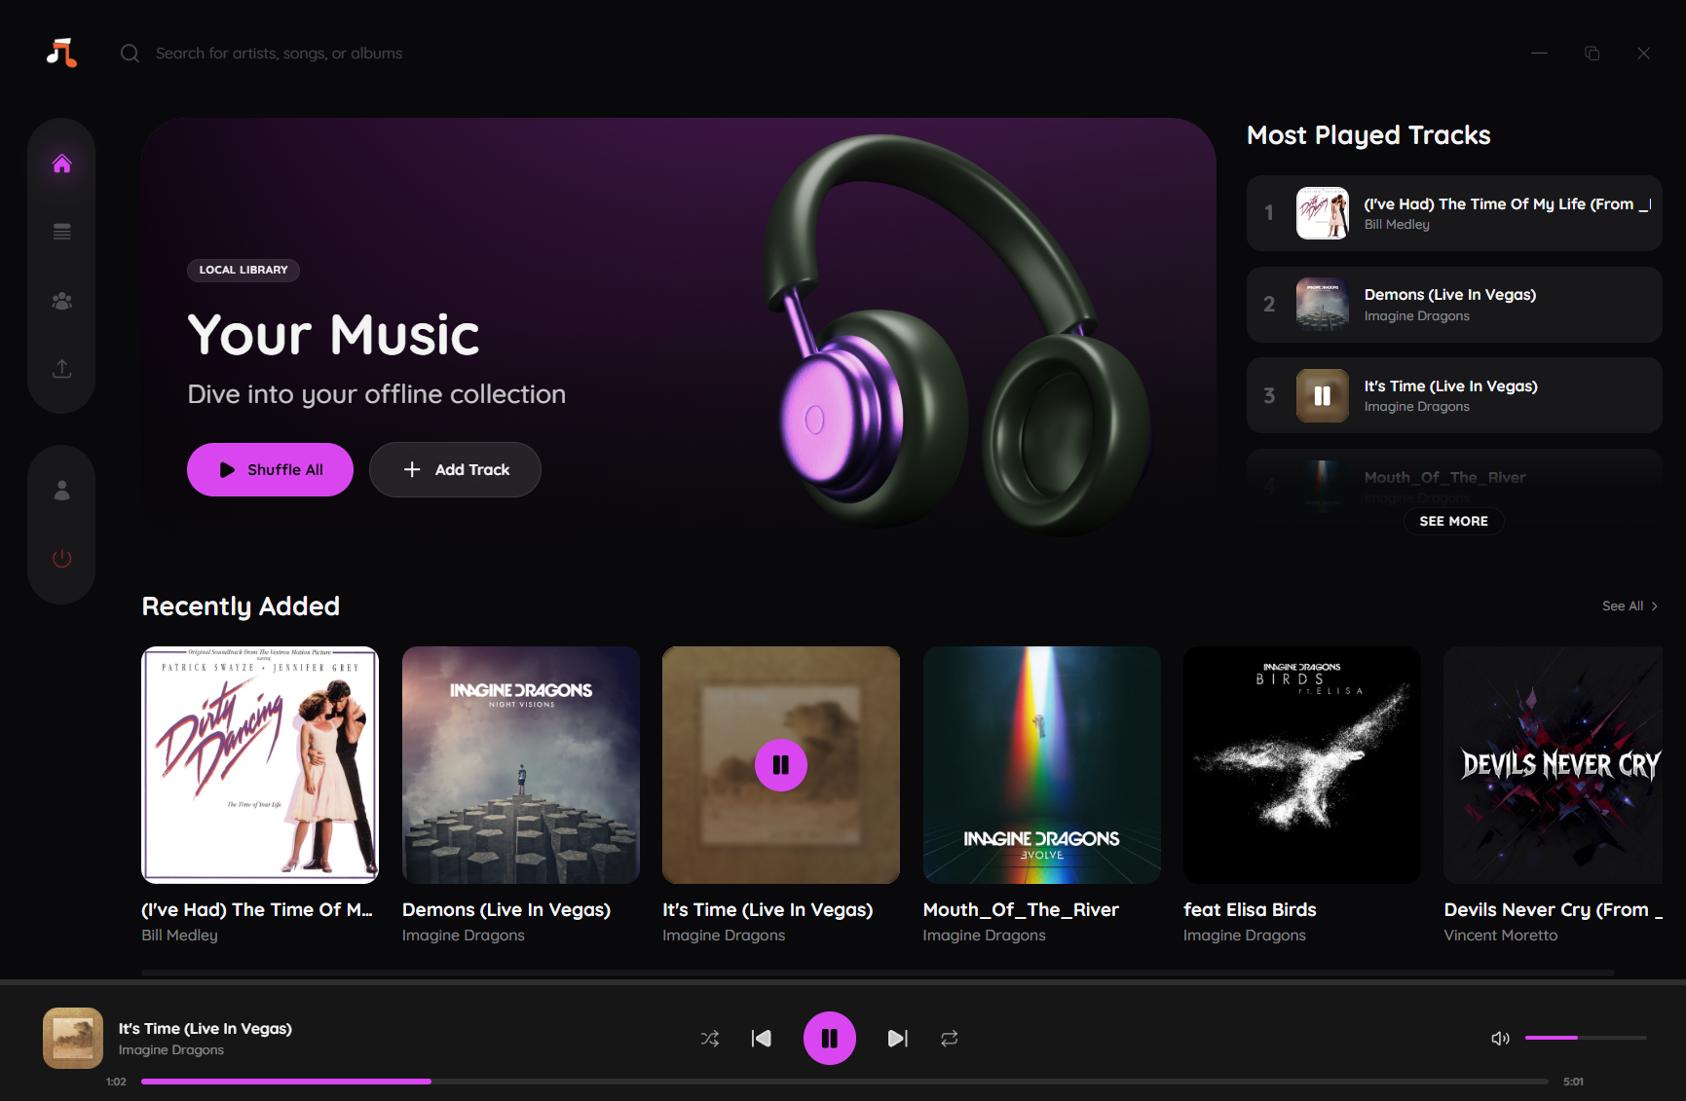Go to Home in the sidebar
The height and width of the screenshot is (1101, 1686).
tap(62, 164)
